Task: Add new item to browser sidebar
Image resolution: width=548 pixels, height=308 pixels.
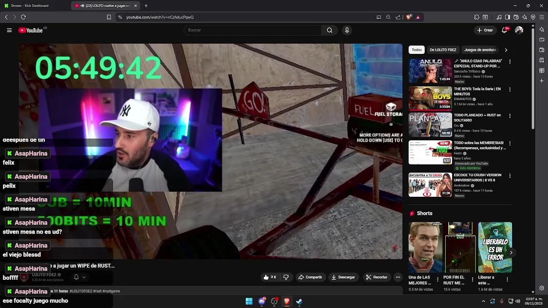Action: pyautogui.click(x=542, y=81)
